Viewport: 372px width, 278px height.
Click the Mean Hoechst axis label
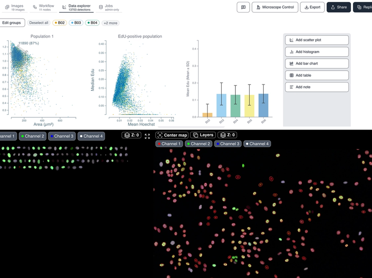click(x=141, y=124)
